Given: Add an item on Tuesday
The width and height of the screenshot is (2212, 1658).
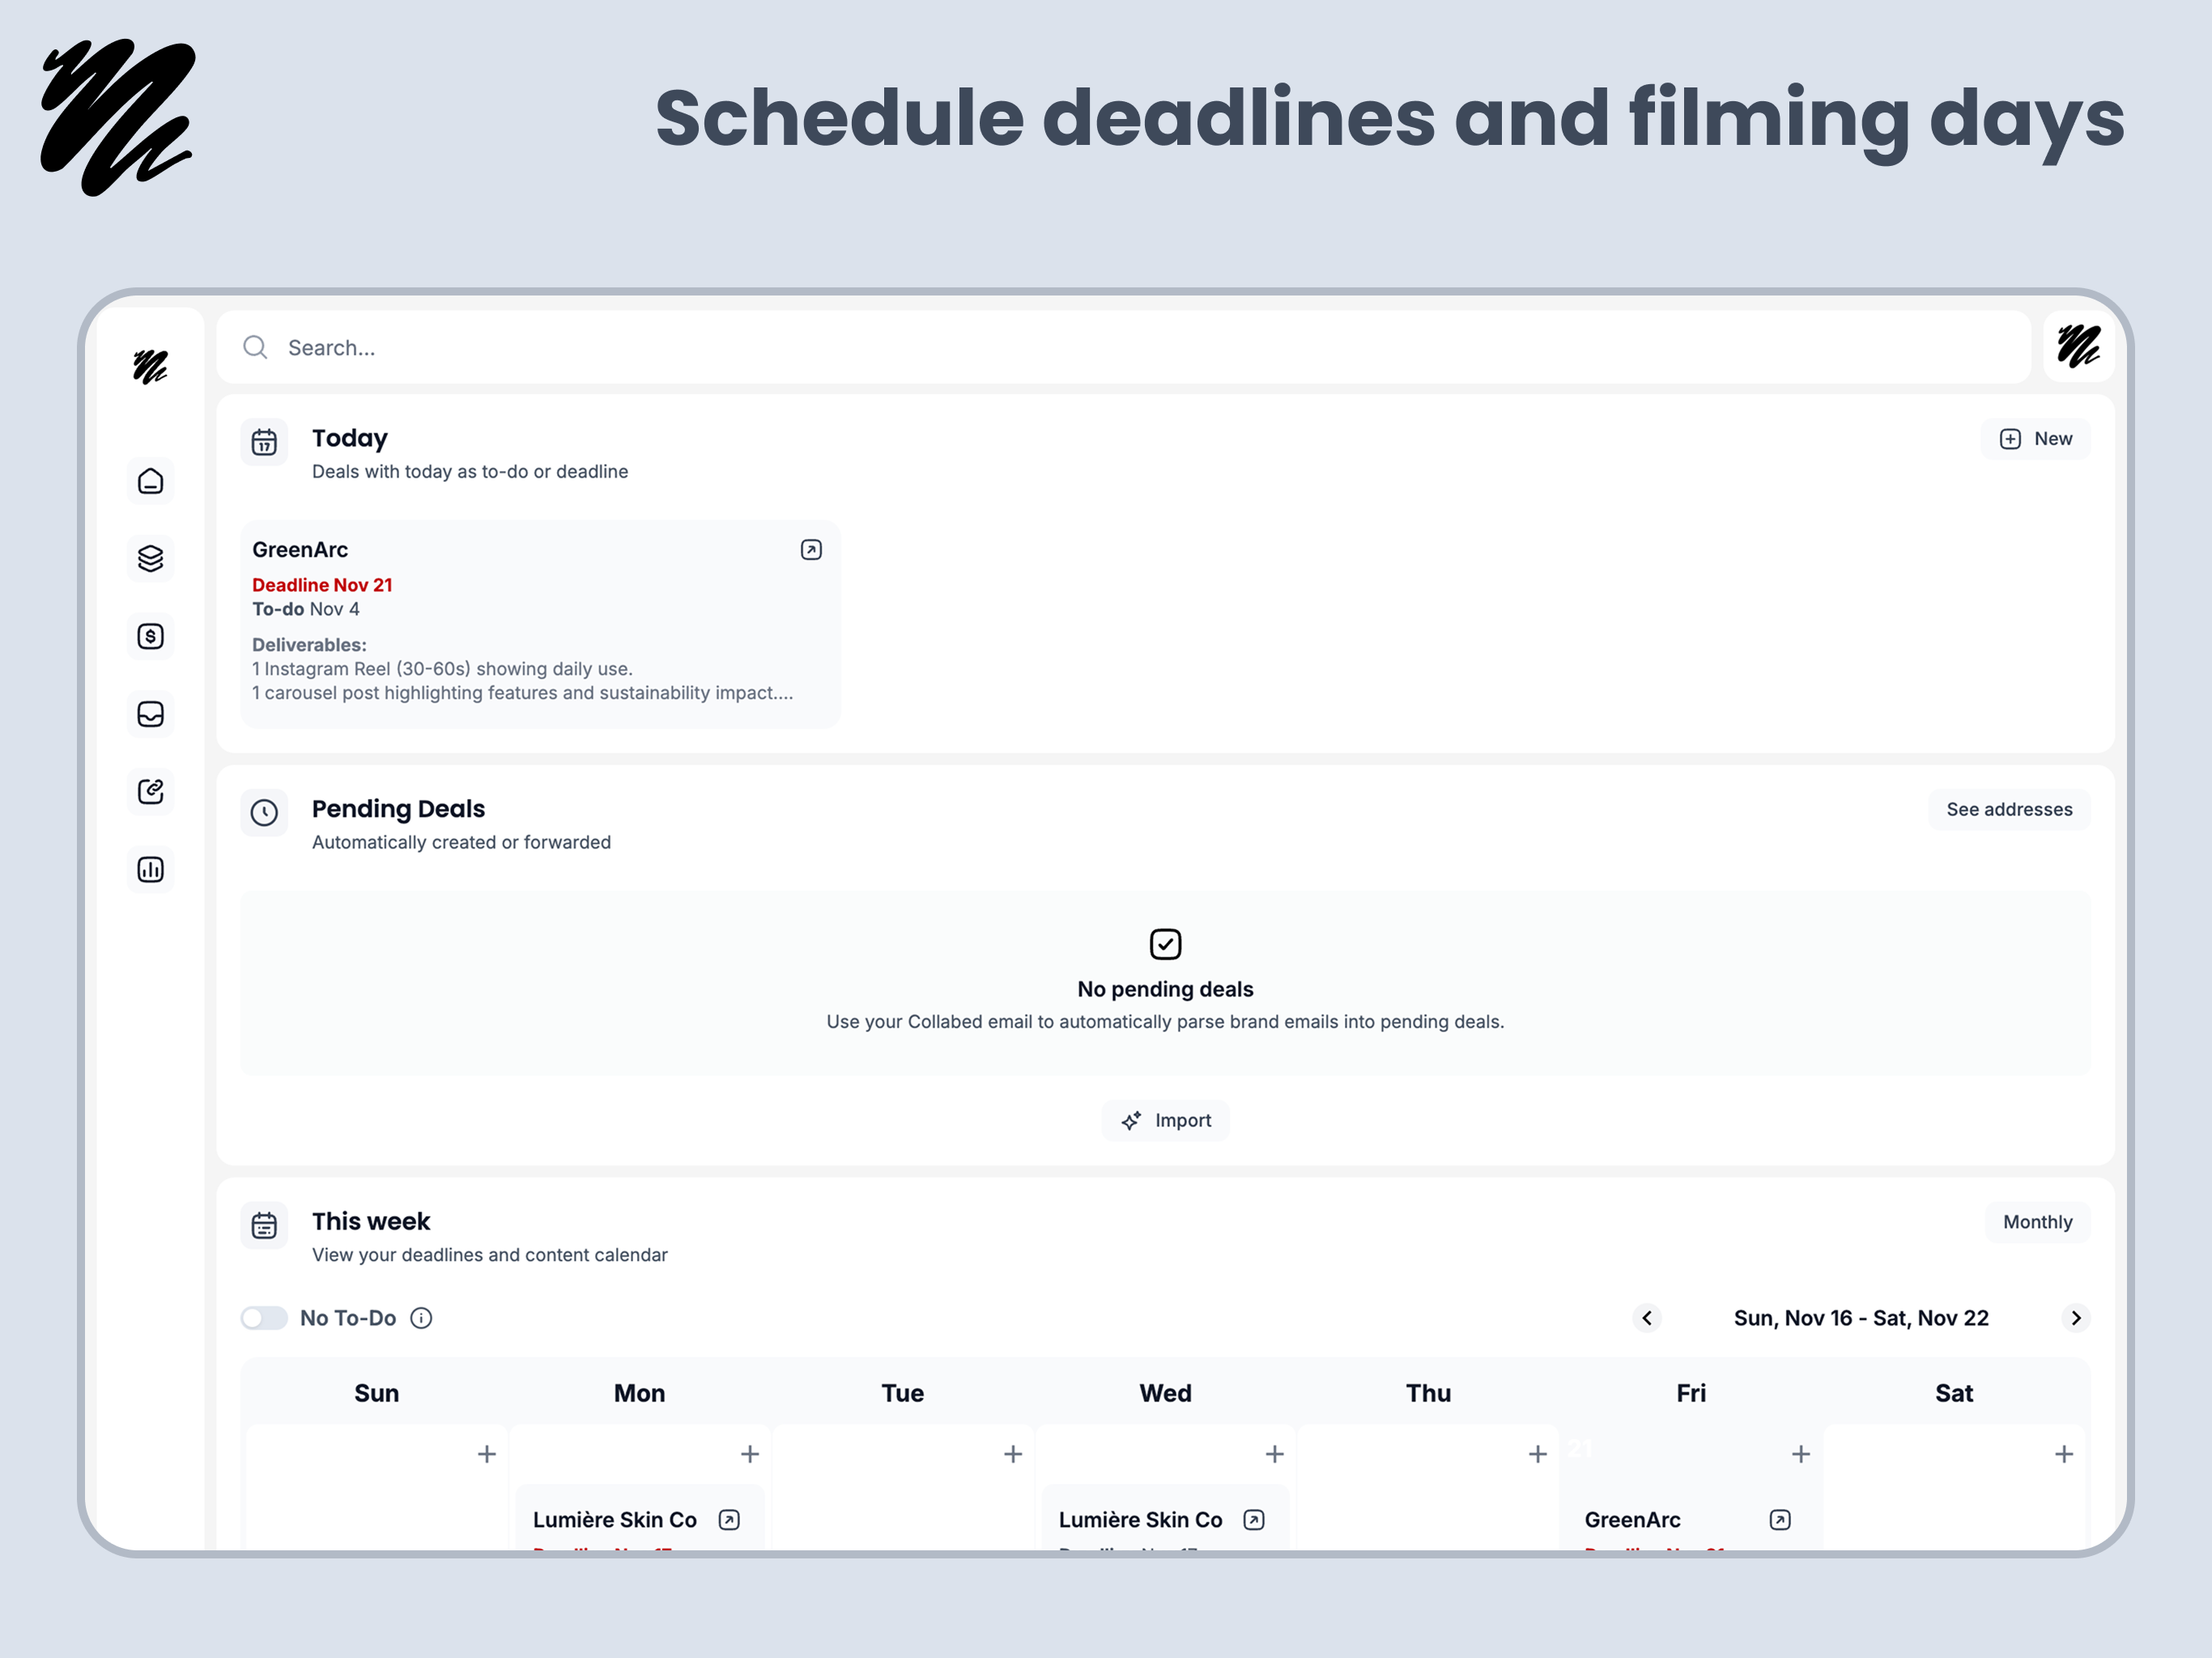Looking at the screenshot, I should pyautogui.click(x=1013, y=1454).
